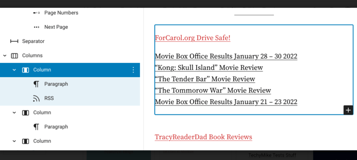Open "Kong: Skull Island" Movie Review link
The image size is (357, 160).
(209, 67)
